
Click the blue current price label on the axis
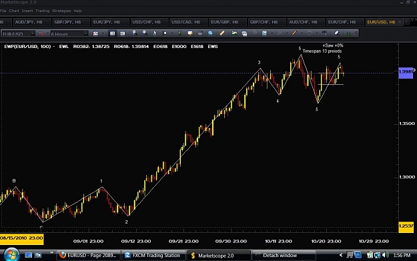pos(406,72)
